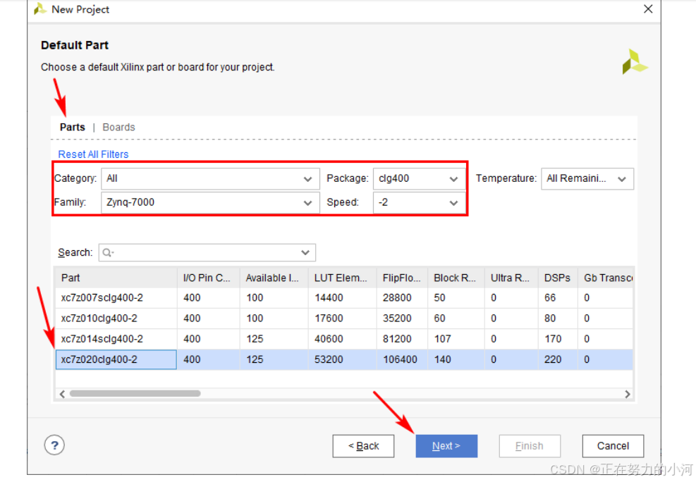This screenshot has height=482, width=696.
Task: Sort by I/O Pin Count column header
Action: tap(208, 278)
